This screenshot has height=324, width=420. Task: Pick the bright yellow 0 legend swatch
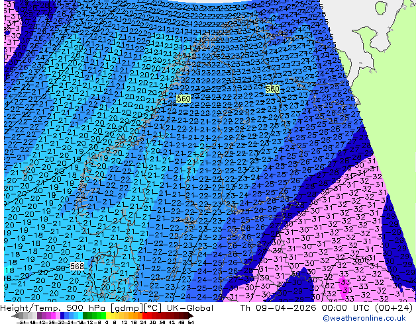[x=108, y=315]
